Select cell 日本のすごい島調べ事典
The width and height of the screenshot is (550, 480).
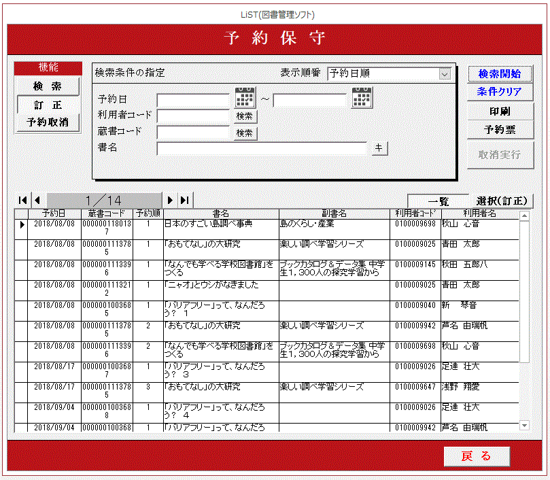(221, 229)
